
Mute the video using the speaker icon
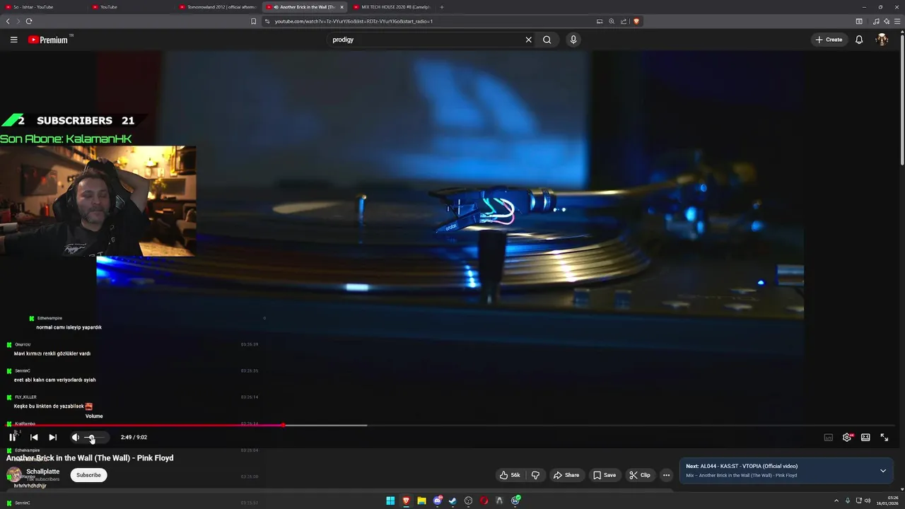(76, 438)
